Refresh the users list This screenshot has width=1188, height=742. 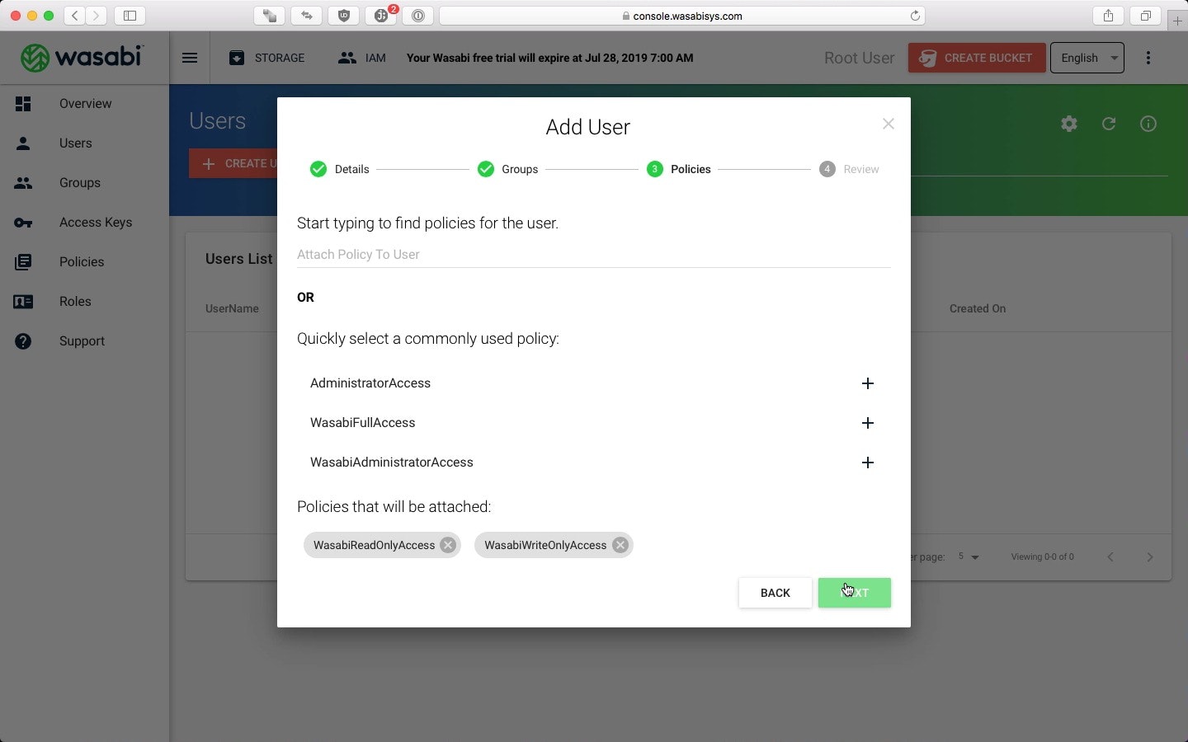tap(1109, 124)
